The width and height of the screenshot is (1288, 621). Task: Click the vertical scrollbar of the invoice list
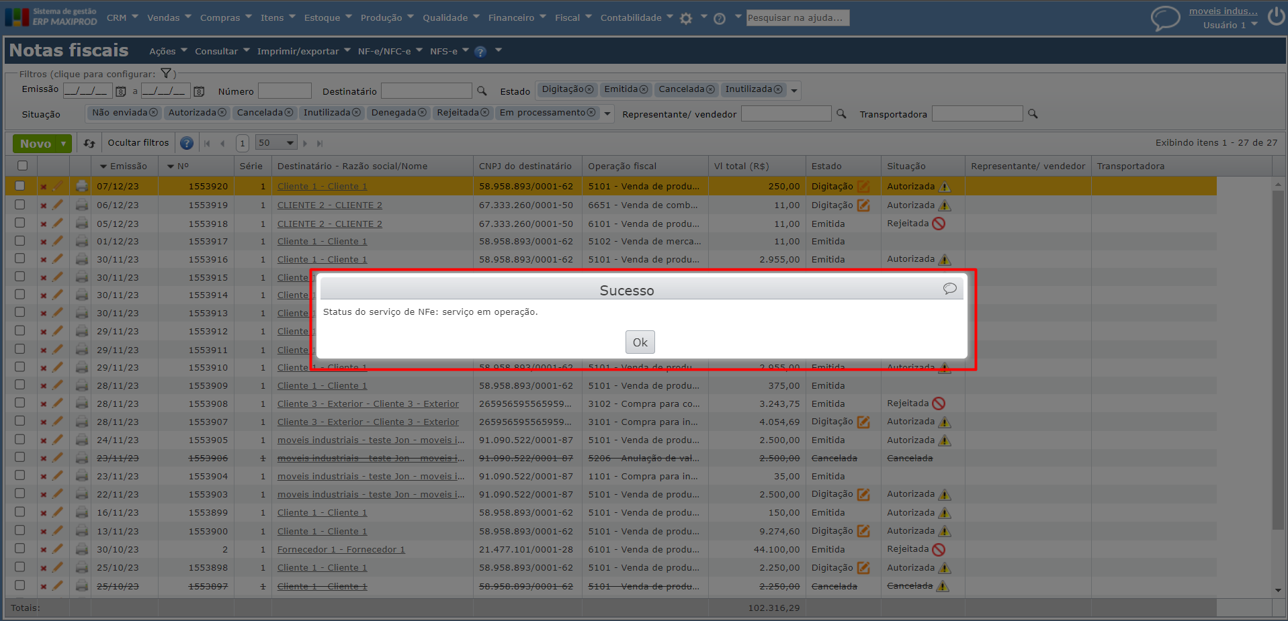(x=1277, y=360)
